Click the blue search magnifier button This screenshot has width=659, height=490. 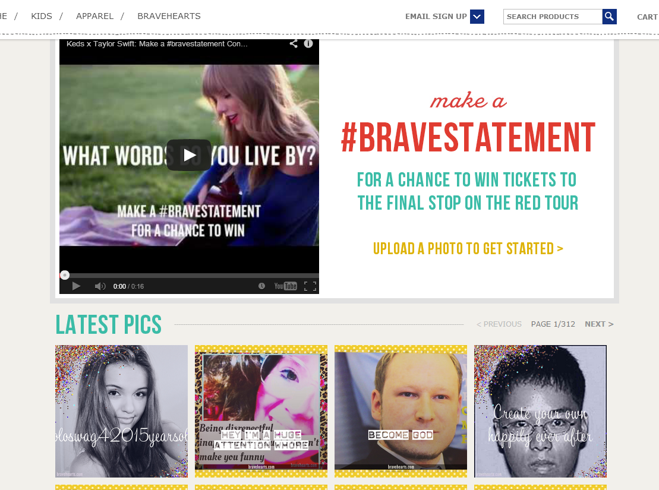coord(610,17)
